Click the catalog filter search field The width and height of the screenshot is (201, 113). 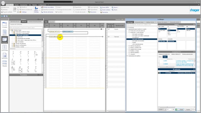pyautogui.click(x=142, y=24)
